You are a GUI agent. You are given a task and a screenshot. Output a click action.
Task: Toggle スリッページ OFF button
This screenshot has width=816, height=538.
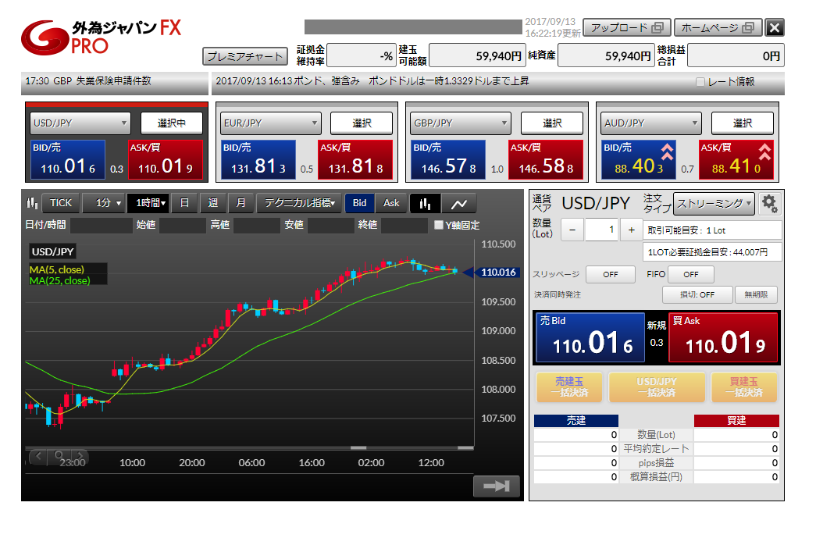(611, 274)
